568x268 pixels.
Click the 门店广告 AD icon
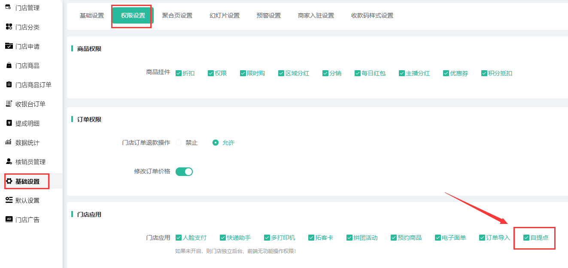tap(9, 220)
